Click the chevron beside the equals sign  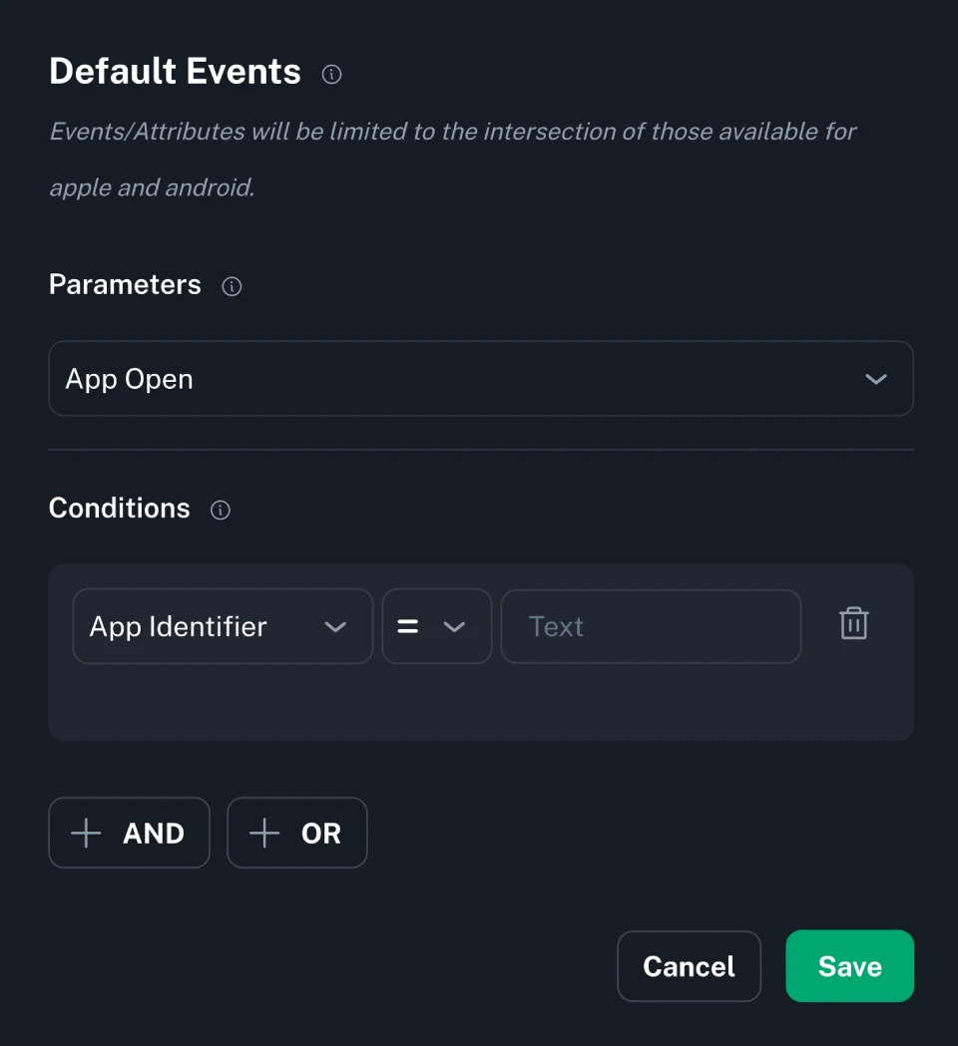[x=454, y=627]
